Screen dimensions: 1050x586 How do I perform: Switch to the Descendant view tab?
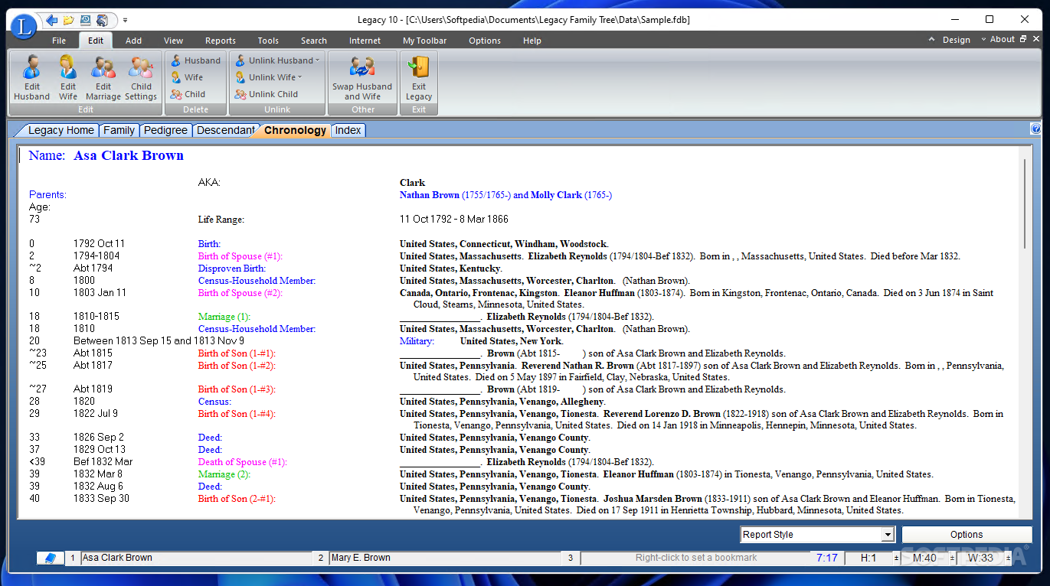point(225,130)
